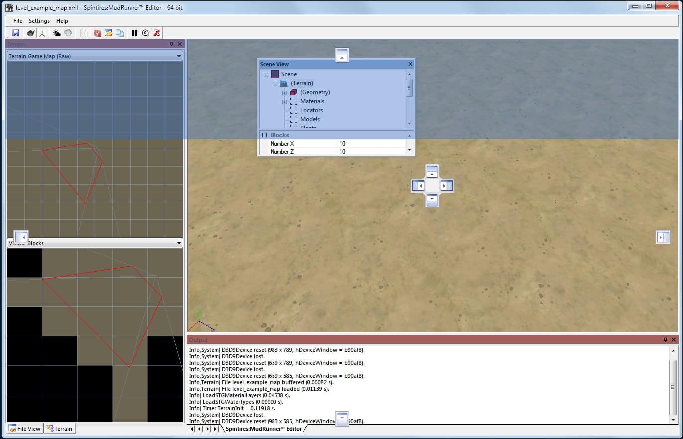Collapse the Blocks property section
The height and width of the screenshot is (439, 683).
[264, 135]
